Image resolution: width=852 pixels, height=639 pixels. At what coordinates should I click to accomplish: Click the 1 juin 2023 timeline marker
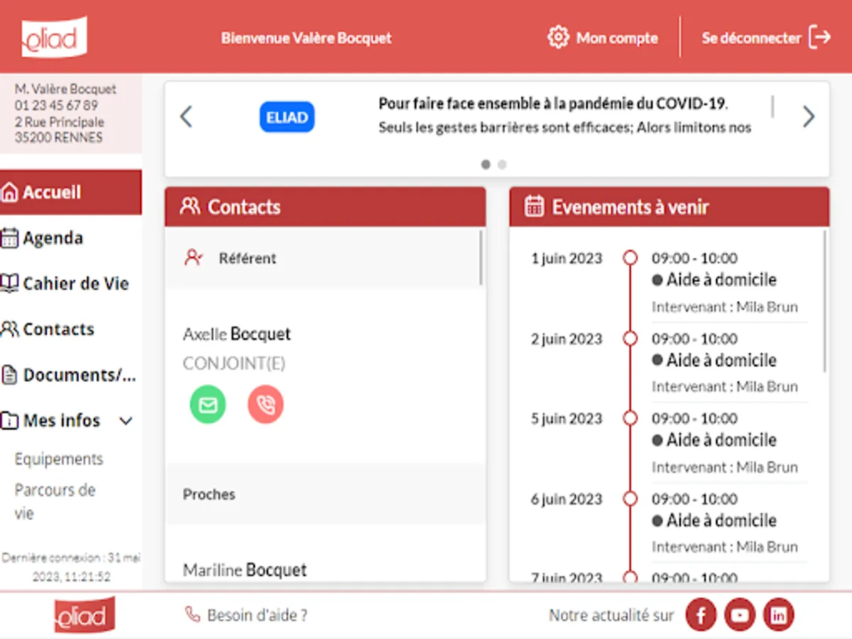(x=630, y=258)
